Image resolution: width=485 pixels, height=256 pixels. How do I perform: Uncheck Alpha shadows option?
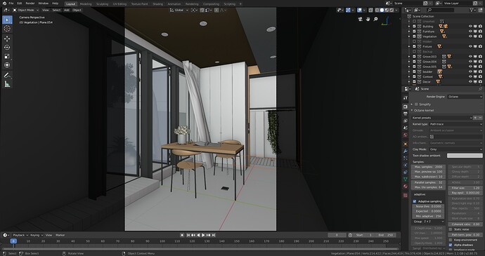click(x=451, y=245)
